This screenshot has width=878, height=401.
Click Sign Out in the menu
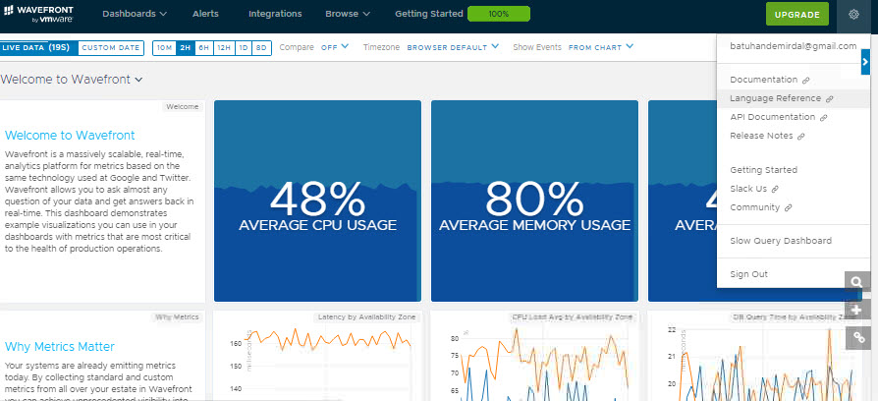748,274
